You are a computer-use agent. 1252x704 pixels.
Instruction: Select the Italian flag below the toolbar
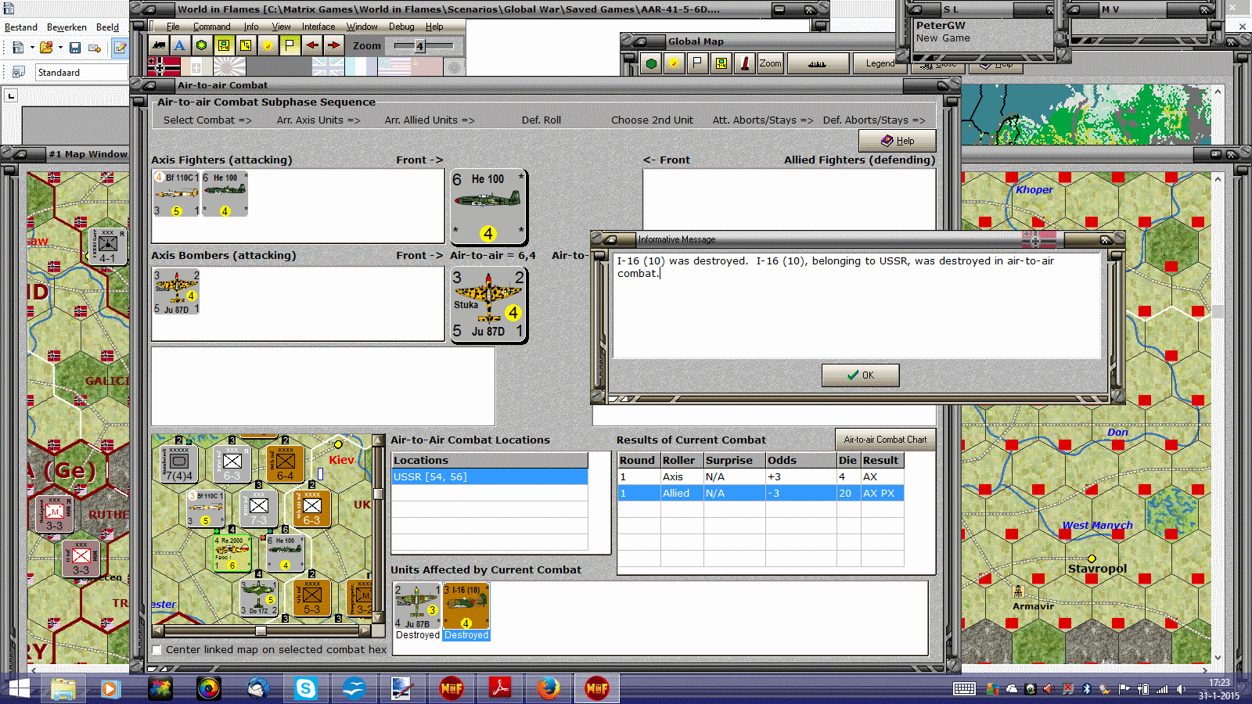tap(196, 66)
